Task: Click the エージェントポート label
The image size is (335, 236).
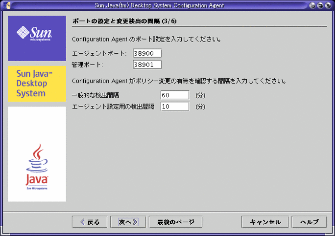Action: click(x=99, y=53)
